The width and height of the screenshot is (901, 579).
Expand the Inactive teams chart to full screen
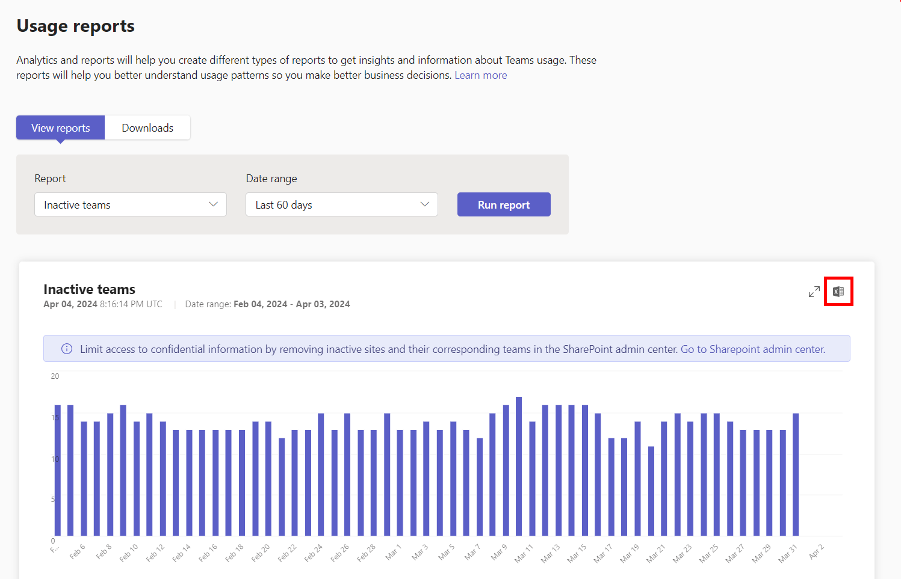click(814, 292)
